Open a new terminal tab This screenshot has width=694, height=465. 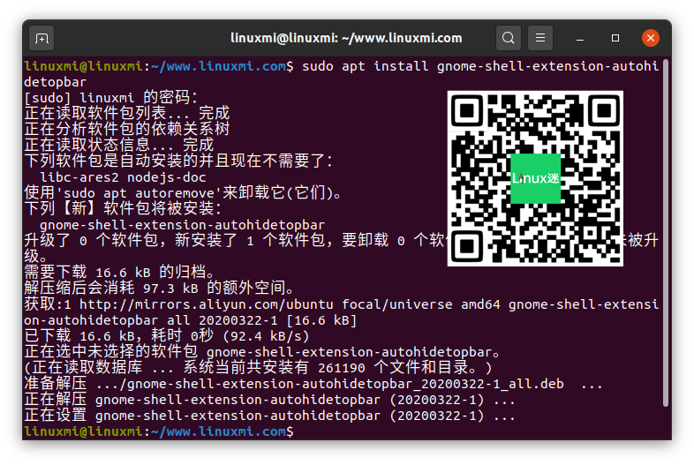click(41, 39)
